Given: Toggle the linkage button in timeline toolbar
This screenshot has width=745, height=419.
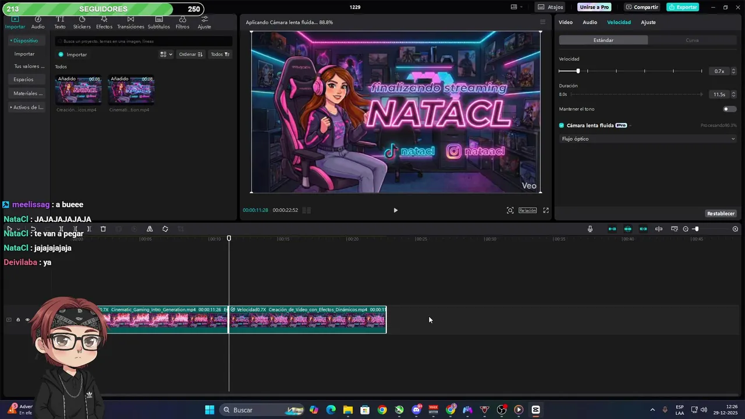Looking at the screenshot, I should [643, 229].
